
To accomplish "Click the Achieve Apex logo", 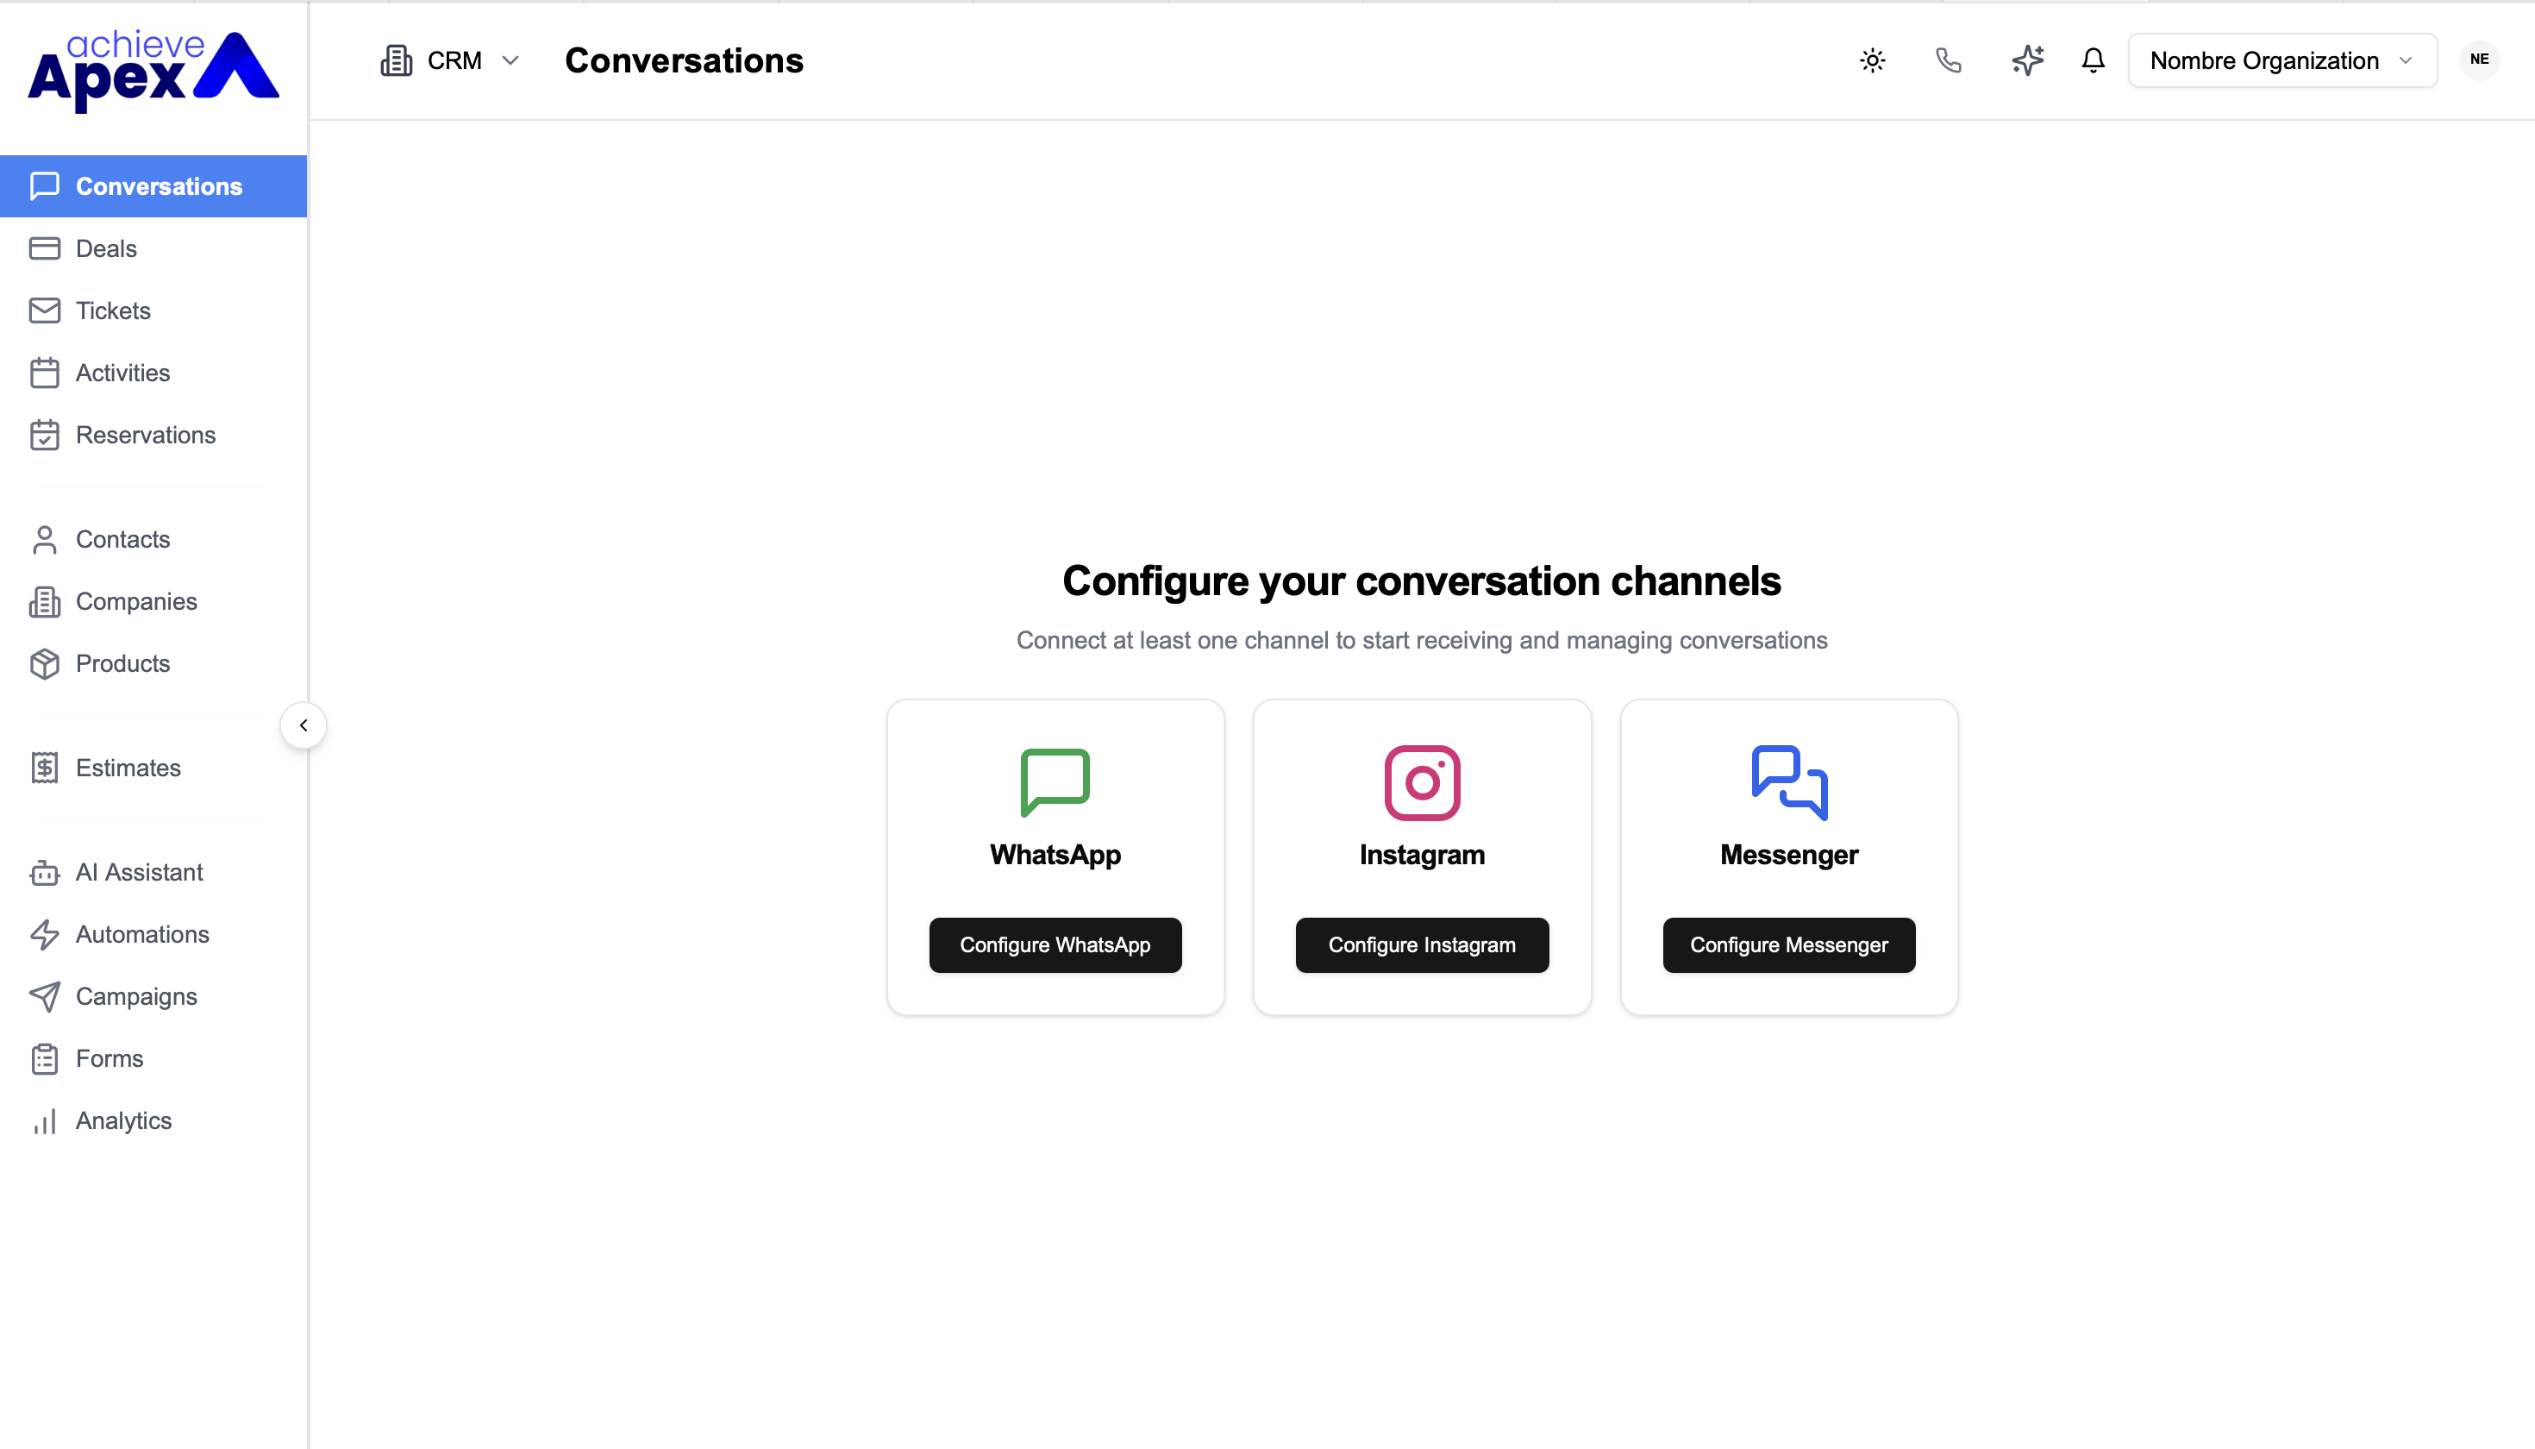I will pyautogui.click(x=153, y=70).
